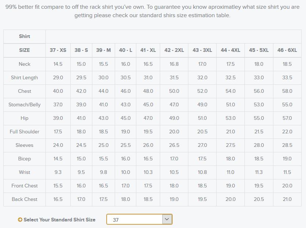Select the 39 - M column header

click(103, 50)
